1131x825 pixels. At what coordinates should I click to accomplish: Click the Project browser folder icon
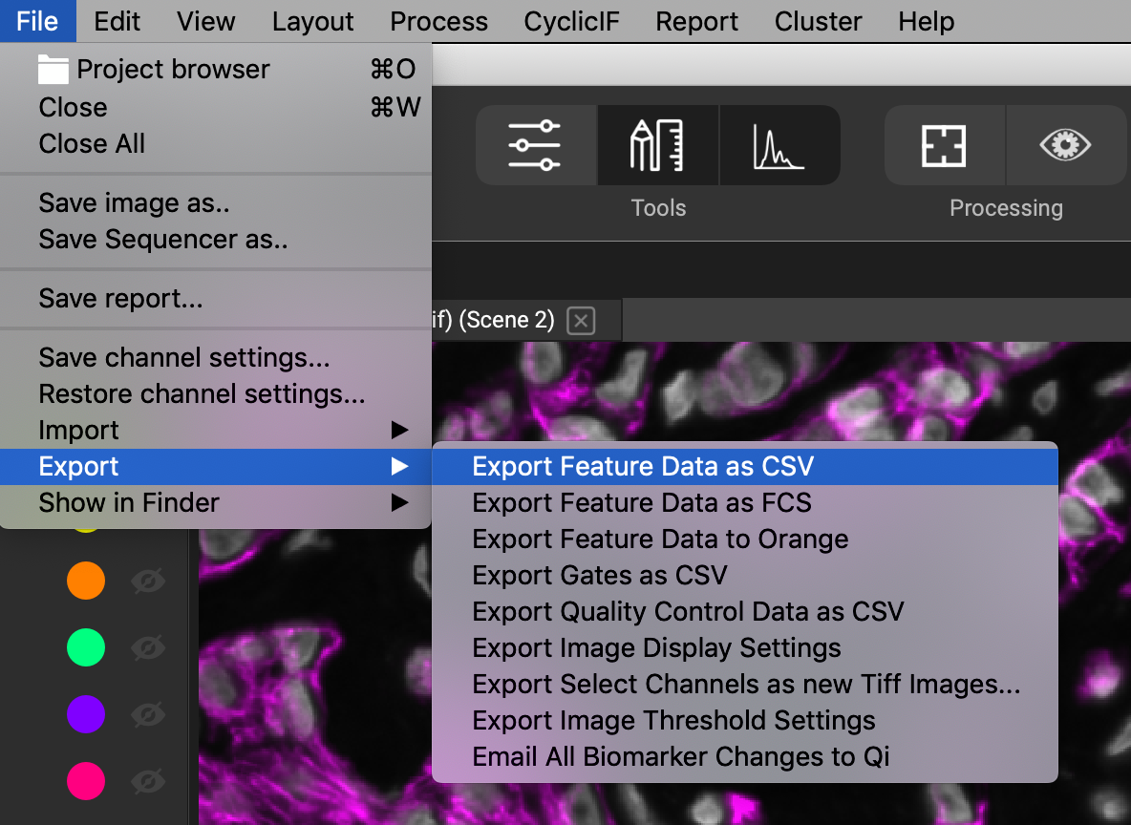(53, 70)
